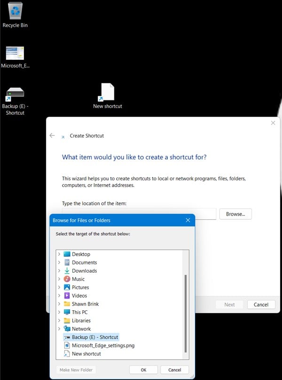Select Desktop in the folder tree
Image resolution: width=282 pixels, height=380 pixels.
[81, 254]
